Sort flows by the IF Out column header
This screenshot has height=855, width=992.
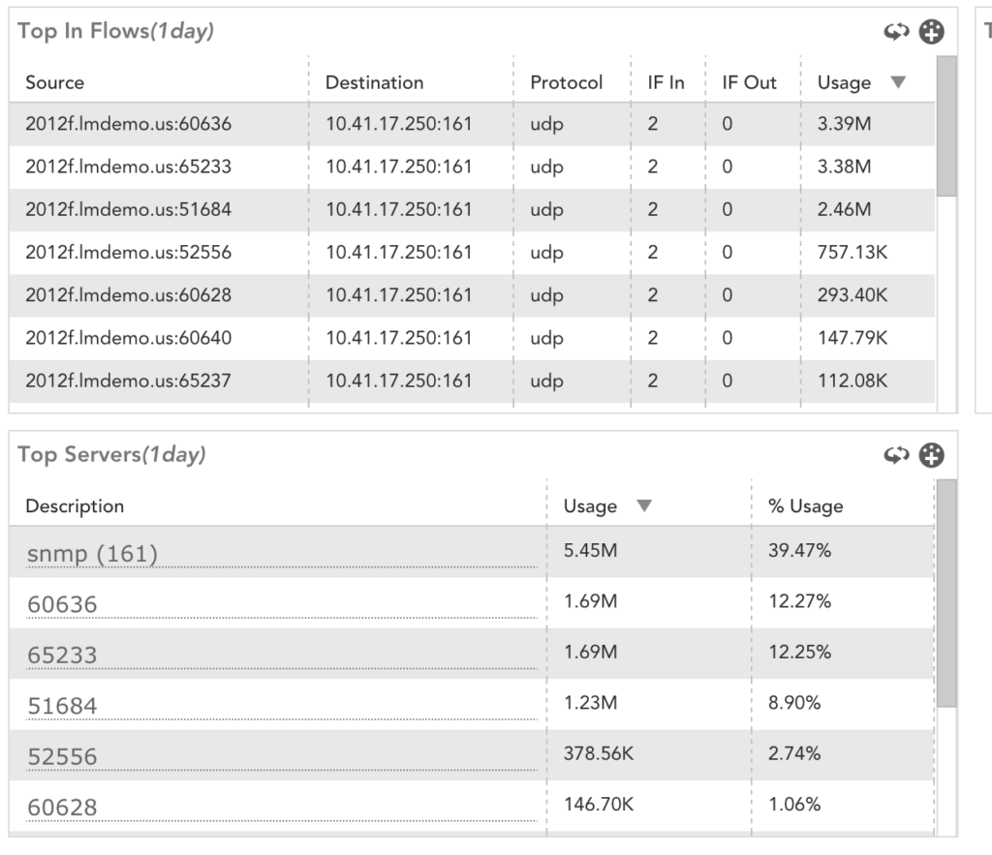pos(749,82)
